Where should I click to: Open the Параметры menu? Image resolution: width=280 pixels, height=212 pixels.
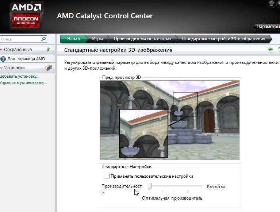tap(267, 27)
